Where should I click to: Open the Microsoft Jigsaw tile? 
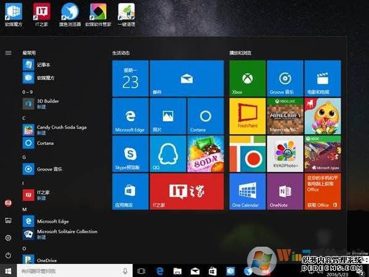[x=323, y=154]
